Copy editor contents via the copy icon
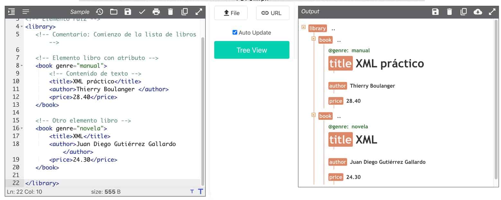Viewport: 501px width, 200px height. click(184, 12)
